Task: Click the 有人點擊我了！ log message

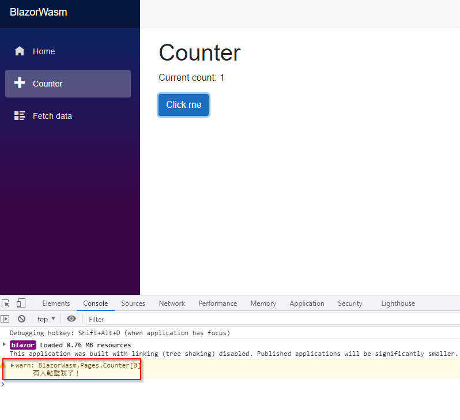Action: click(56, 373)
